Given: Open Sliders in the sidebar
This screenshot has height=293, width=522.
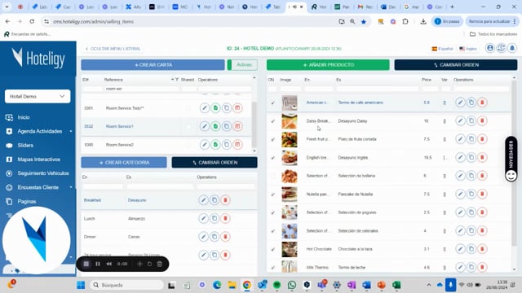Looking at the screenshot, I should coord(25,145).
